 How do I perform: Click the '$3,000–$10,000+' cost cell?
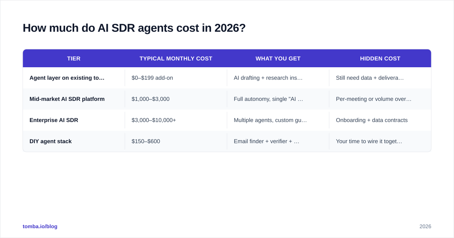click(176, 120)
